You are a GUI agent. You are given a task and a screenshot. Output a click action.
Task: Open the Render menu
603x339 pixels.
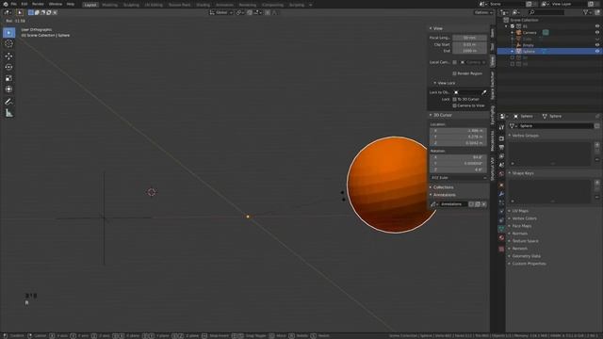click(x=38, y=4)
